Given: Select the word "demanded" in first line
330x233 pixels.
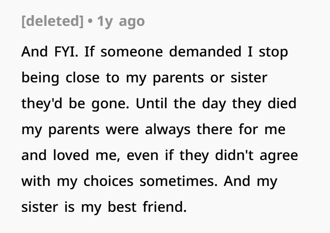Looking at the screenshot, I should [x=205, y=51].
